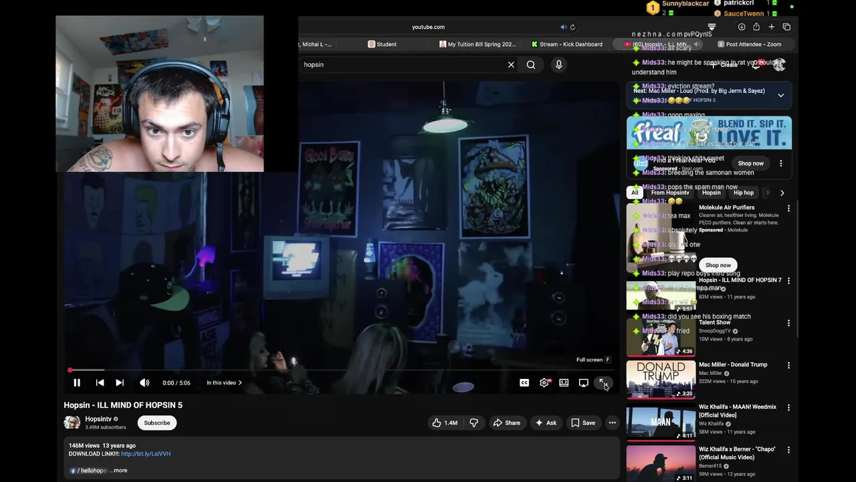Open menu for Wiz Khalifa x Berner Chapo
856x482 pixels.
[788, 450]
